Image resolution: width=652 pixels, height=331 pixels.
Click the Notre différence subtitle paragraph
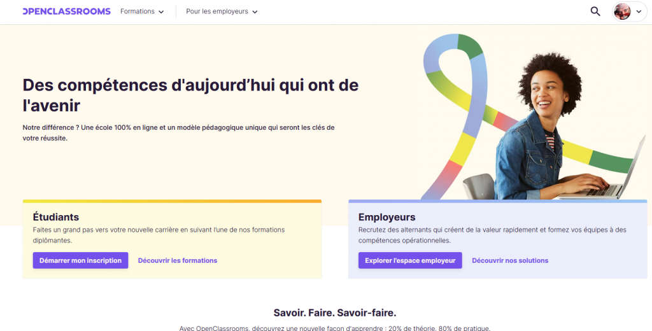[x=178, y=132]
